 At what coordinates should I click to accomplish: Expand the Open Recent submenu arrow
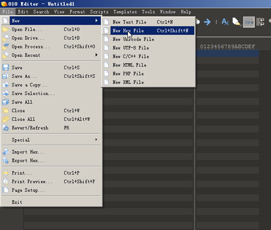pyautogui.click(x=97, y=55)
